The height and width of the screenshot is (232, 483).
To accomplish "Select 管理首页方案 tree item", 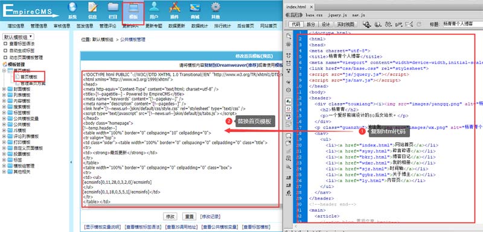I will coord(33,83).
